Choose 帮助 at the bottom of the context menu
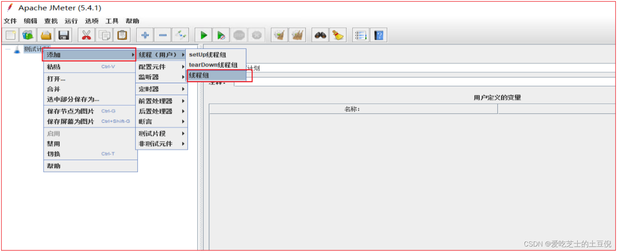 tap(90, 166)
